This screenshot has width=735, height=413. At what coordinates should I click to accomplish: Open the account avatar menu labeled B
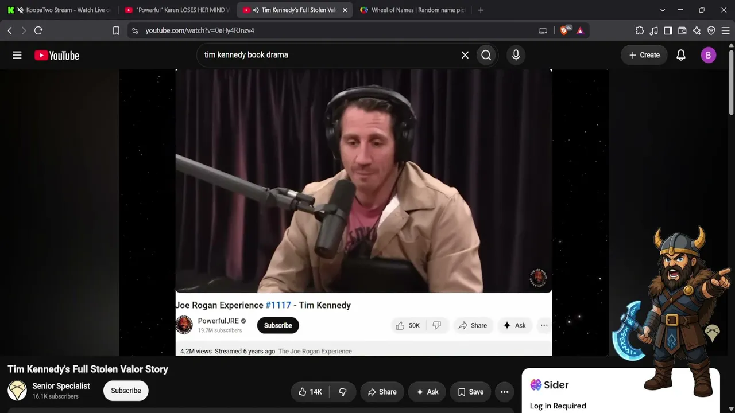tap(708, 55)
